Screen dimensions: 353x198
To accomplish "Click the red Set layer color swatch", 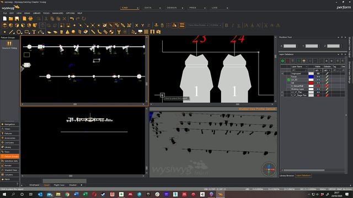I will (311, 83).
